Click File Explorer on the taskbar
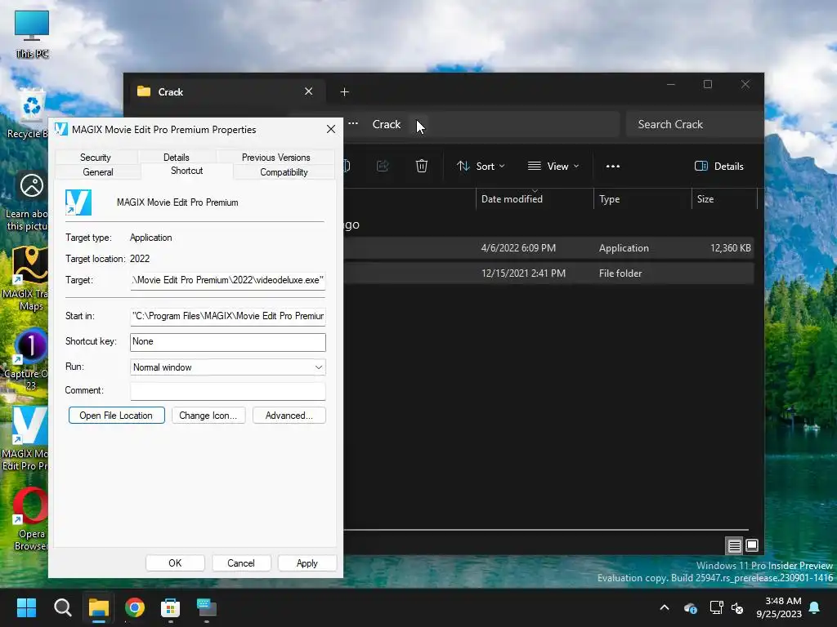This screenshot has width=837, height=627. click(99, 607)
